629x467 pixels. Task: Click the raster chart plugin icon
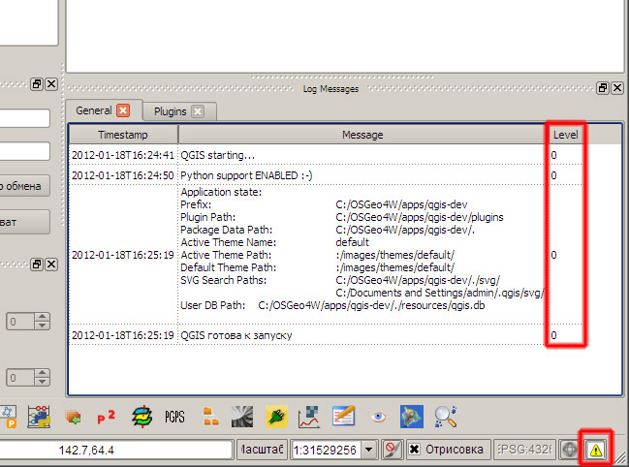[x=309, y=417]
